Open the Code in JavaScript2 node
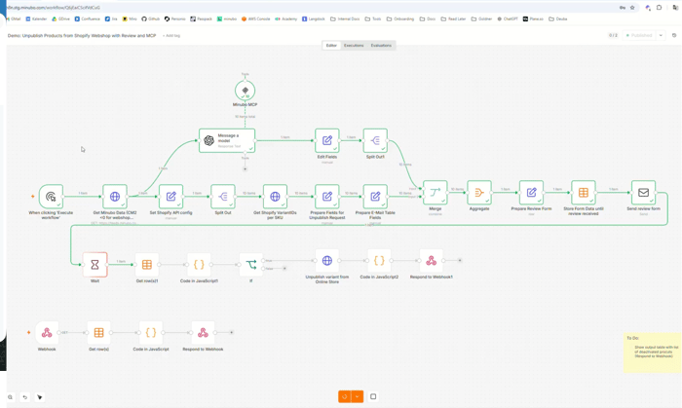Image resolution: width=682 pixels, height=408 pixels. point(379,260)
